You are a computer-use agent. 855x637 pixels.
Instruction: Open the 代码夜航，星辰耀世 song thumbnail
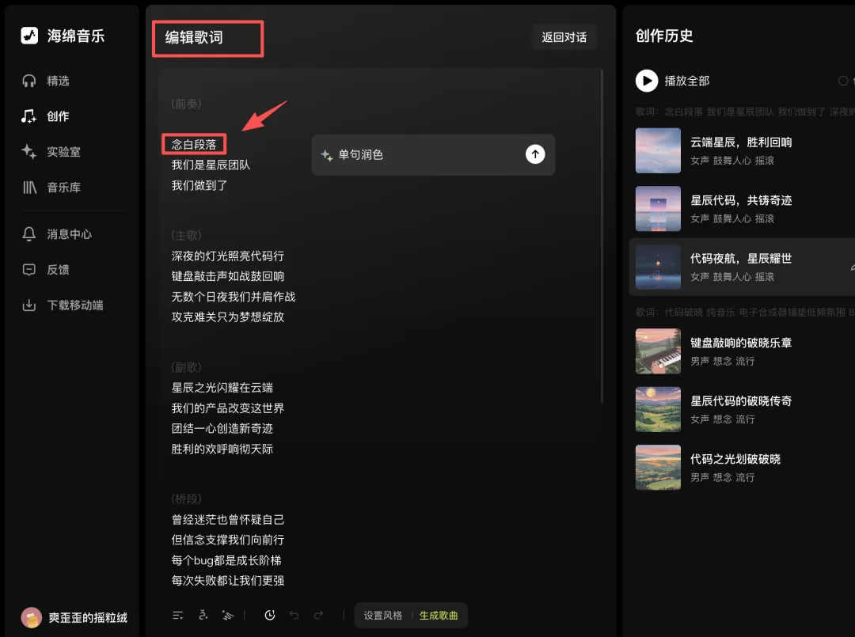coord(658,267)
